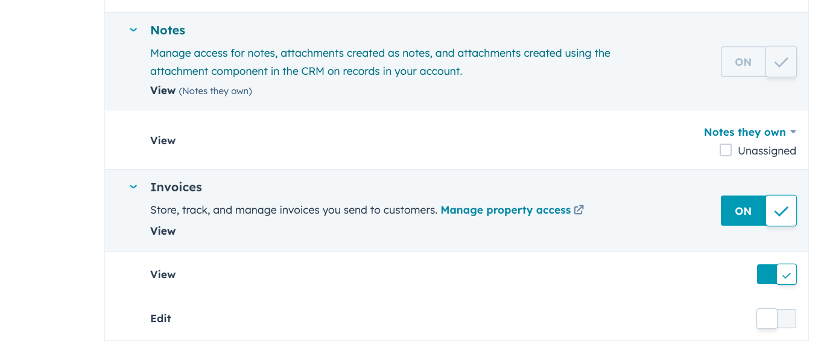Open the "Notes they own" dropdown
This screenshot has height=350, width=824.
pos(745,132)
